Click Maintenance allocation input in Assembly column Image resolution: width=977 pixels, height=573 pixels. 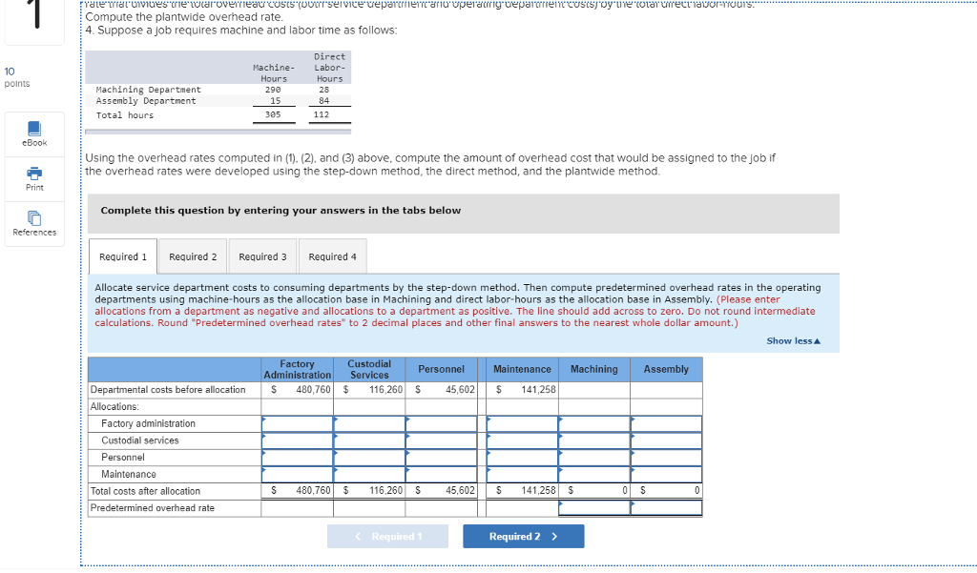point(665,474)
